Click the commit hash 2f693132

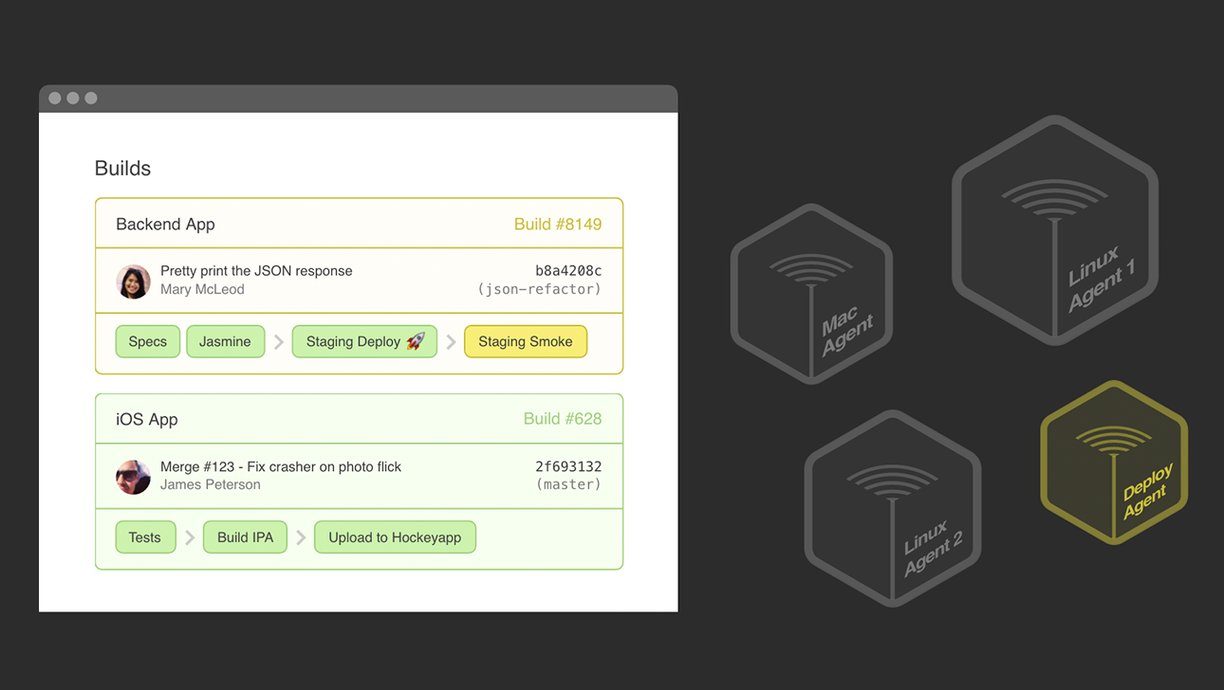click(568, 467)
